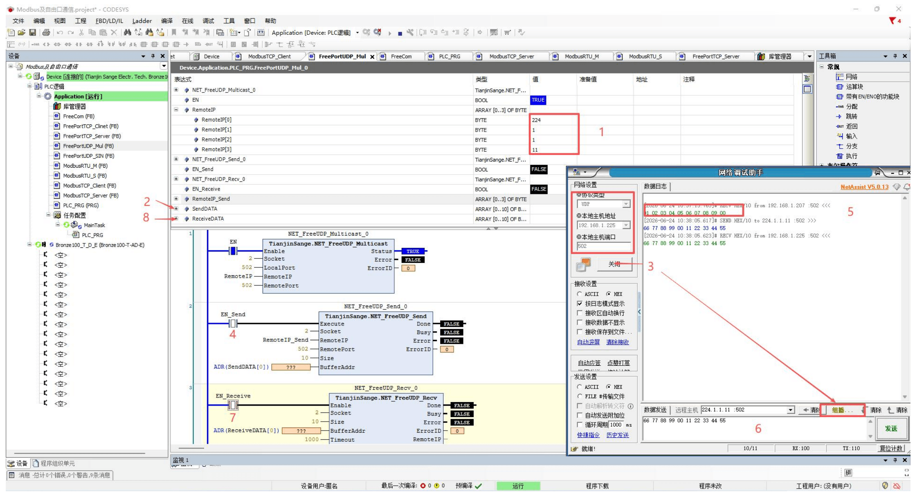Click the diamond icon beside NetAssist version
Image resolution: width=915 pixels, height=494 pixels.
pyautogui.click(x=897, y=187)
